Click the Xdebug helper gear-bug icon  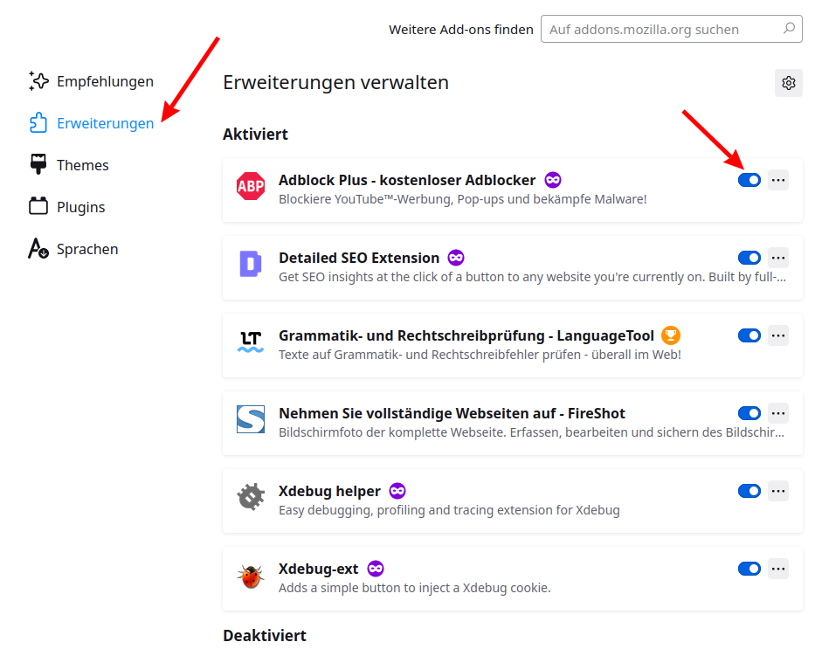coord(251,498)
